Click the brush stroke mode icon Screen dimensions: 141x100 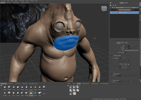tap(119, 43)
